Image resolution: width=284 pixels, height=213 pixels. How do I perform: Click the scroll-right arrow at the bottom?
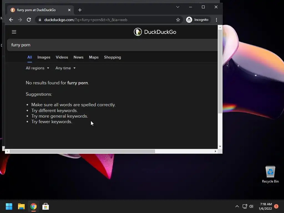tap(215, 151)
